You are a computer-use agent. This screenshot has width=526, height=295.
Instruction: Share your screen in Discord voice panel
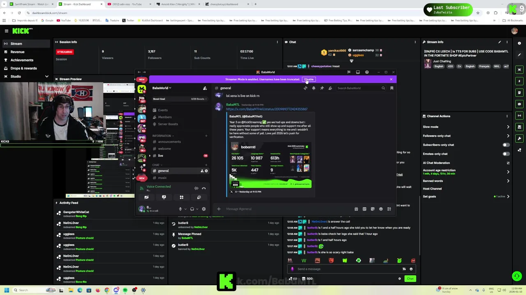pos(164,197)
